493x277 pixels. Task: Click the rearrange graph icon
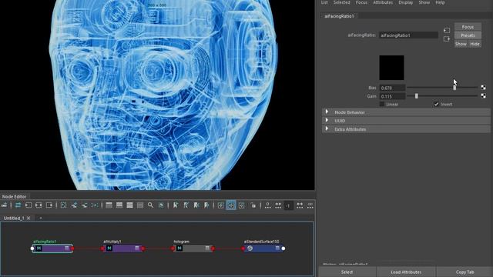pos(95,205)
